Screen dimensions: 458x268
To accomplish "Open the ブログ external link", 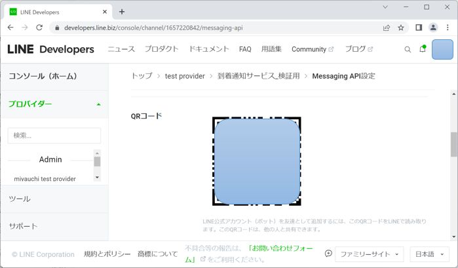I will 358,49.
